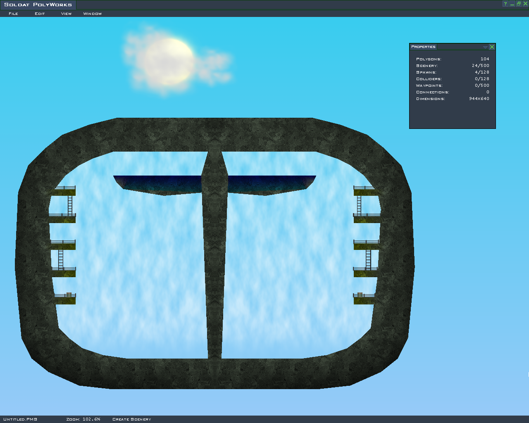529x423 pixels.
Task: Click the Polygons count value 104
Action: pyautogui.click(x=485, y=59)
